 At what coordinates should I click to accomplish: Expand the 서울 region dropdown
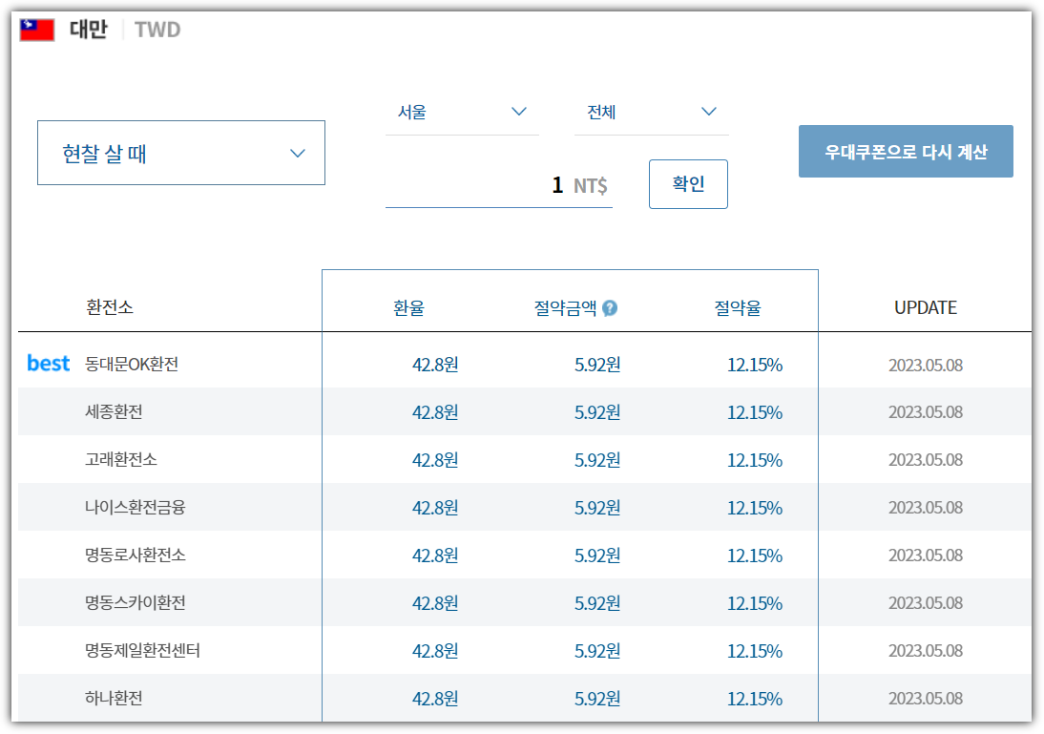pos(462,112)
